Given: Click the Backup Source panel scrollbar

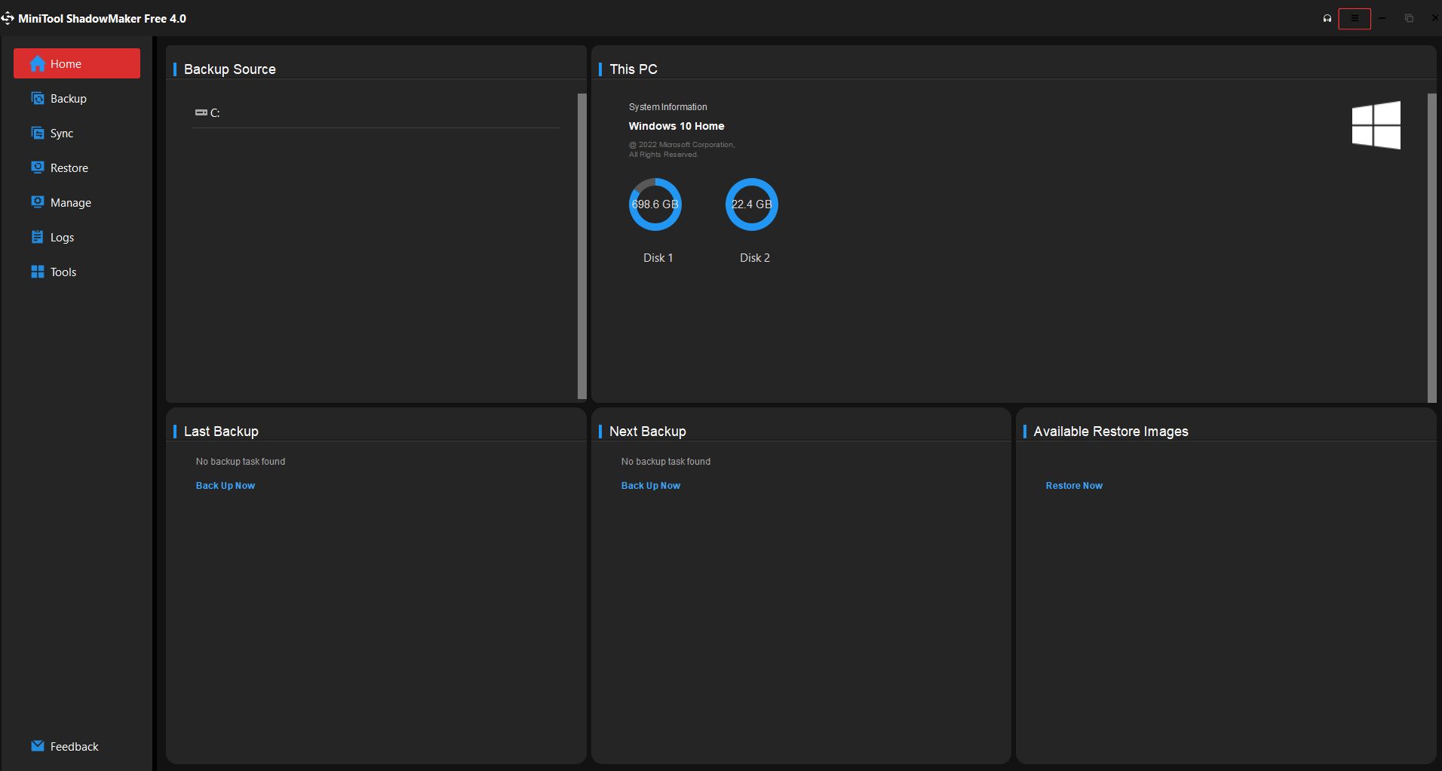Looking at the screenshot, I should pyautogui.click(x=581, y=246).
